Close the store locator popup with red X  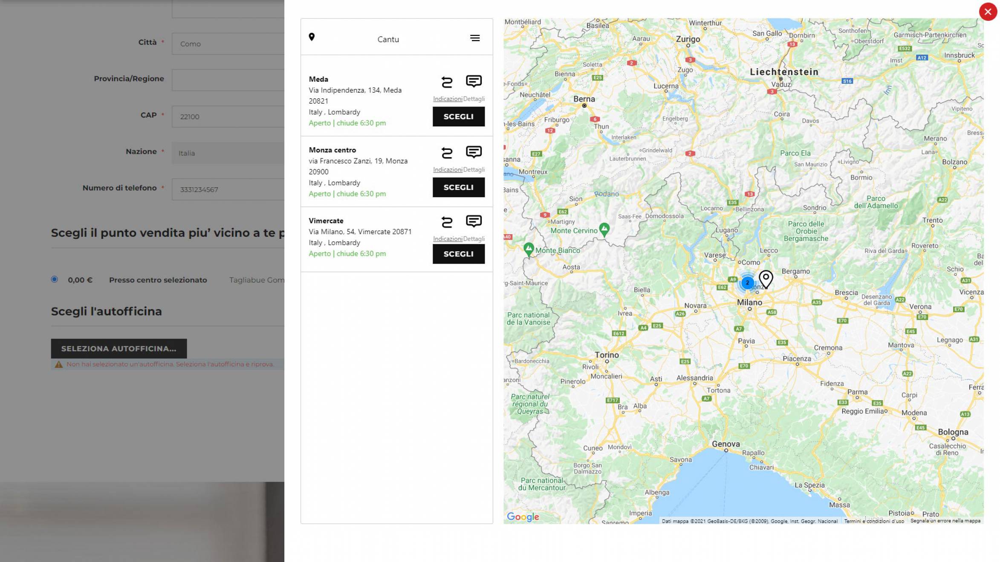point(988,12)
